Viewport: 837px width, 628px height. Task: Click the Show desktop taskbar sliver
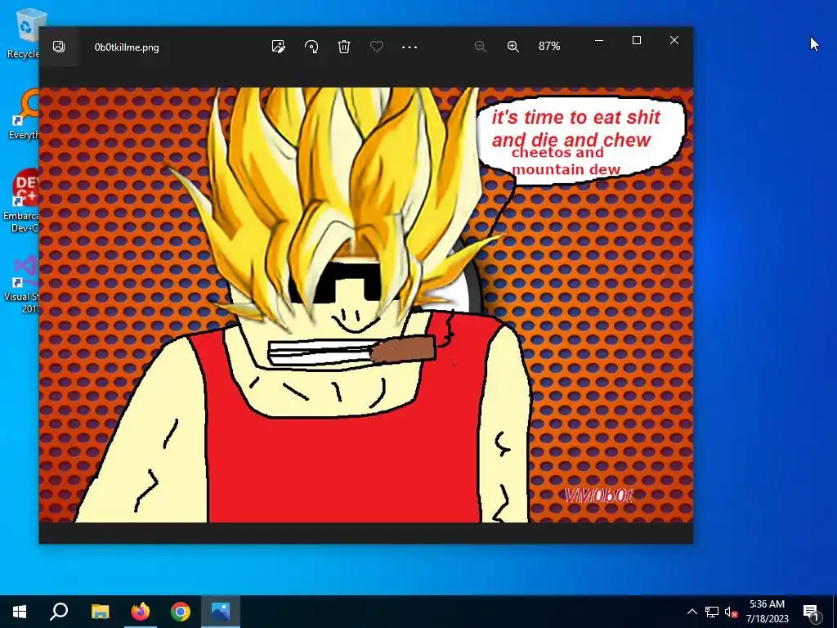835,612
